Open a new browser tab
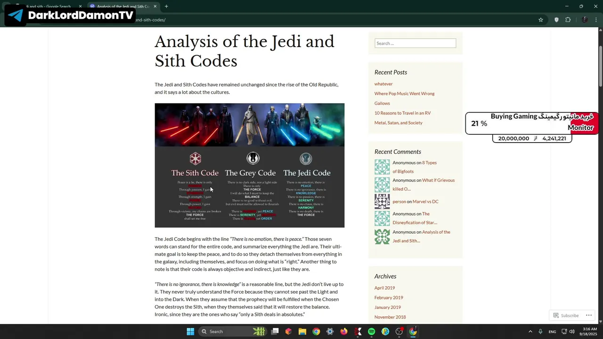603x339 pixels. point(166,7)
